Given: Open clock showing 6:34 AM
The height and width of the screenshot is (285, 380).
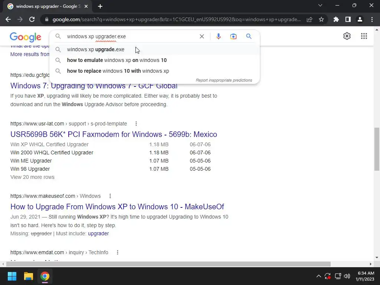Looking at the screenshot, I should click(365, 276).
